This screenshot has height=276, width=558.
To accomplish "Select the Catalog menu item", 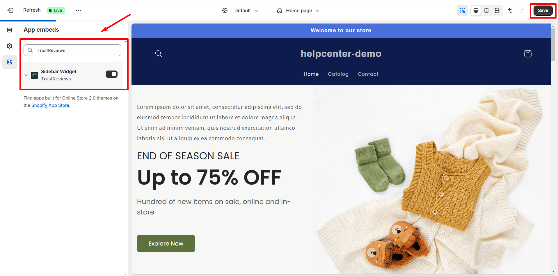I will pos(338,74).
